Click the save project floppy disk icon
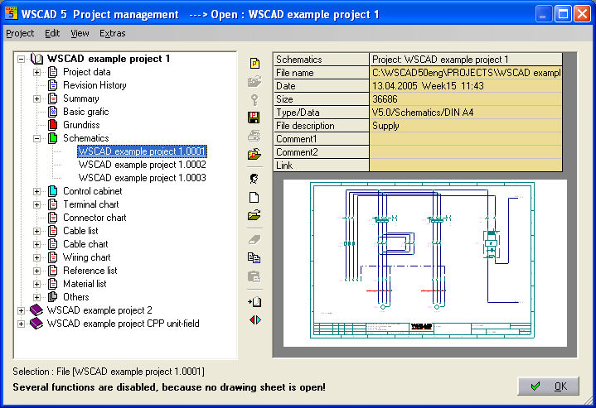 (x=254, y=118)
